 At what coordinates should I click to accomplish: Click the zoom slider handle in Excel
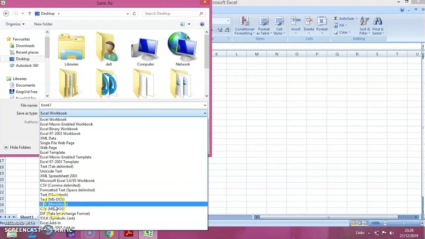coord(403,223)
